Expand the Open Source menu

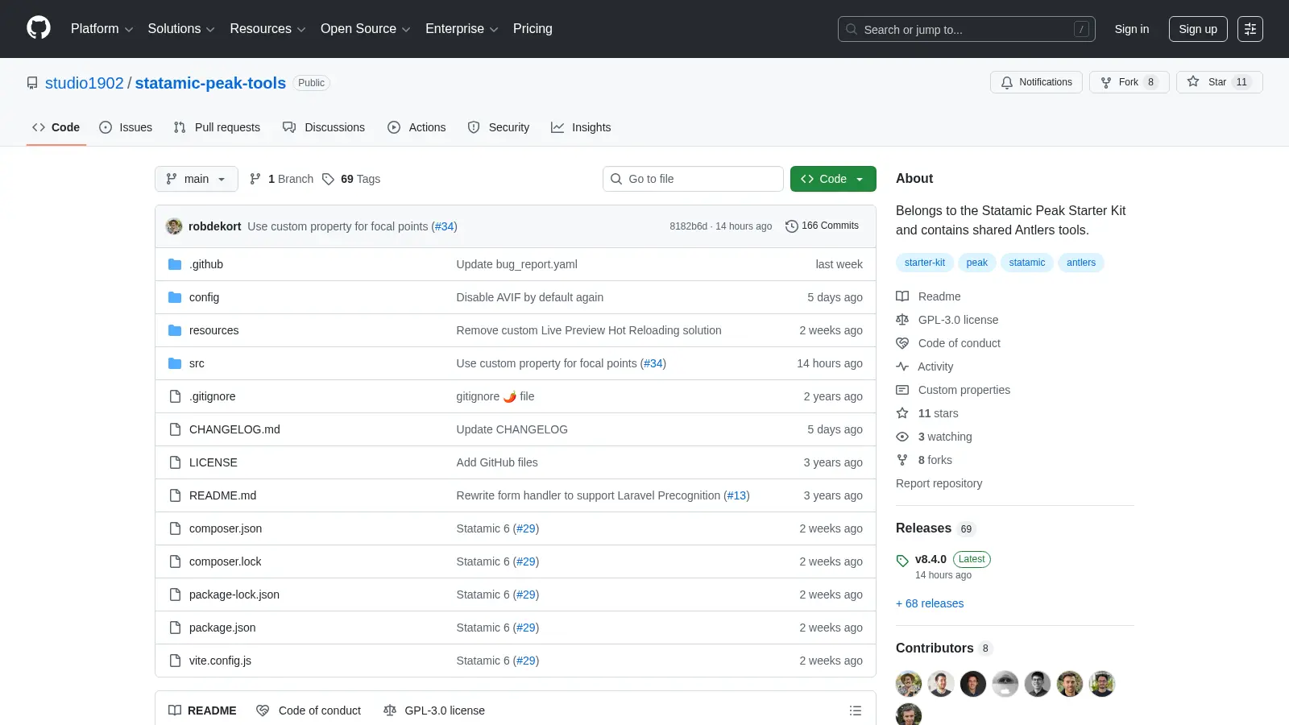(x=366, y=29)
